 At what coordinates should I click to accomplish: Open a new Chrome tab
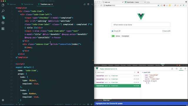pos(148,2)
